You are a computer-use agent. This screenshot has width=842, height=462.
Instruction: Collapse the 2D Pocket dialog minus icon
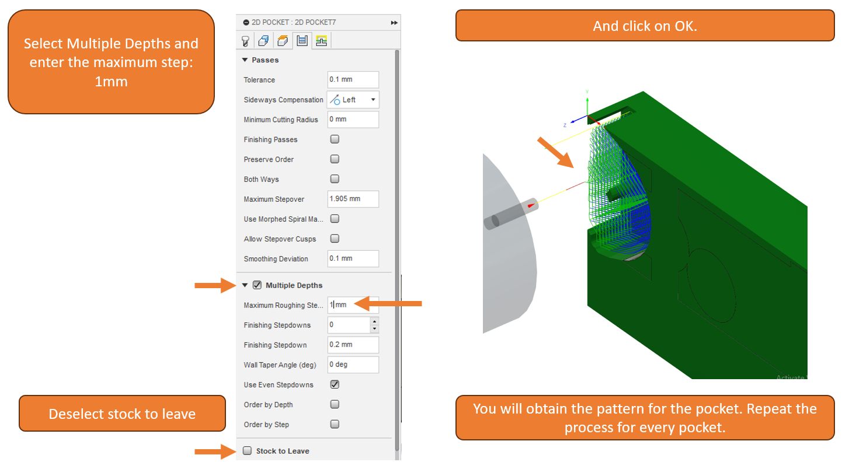tap(246, 22)
